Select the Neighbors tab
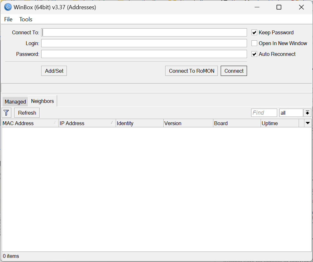313x262 pixels. pyautogui.click(x=42, y=101)
